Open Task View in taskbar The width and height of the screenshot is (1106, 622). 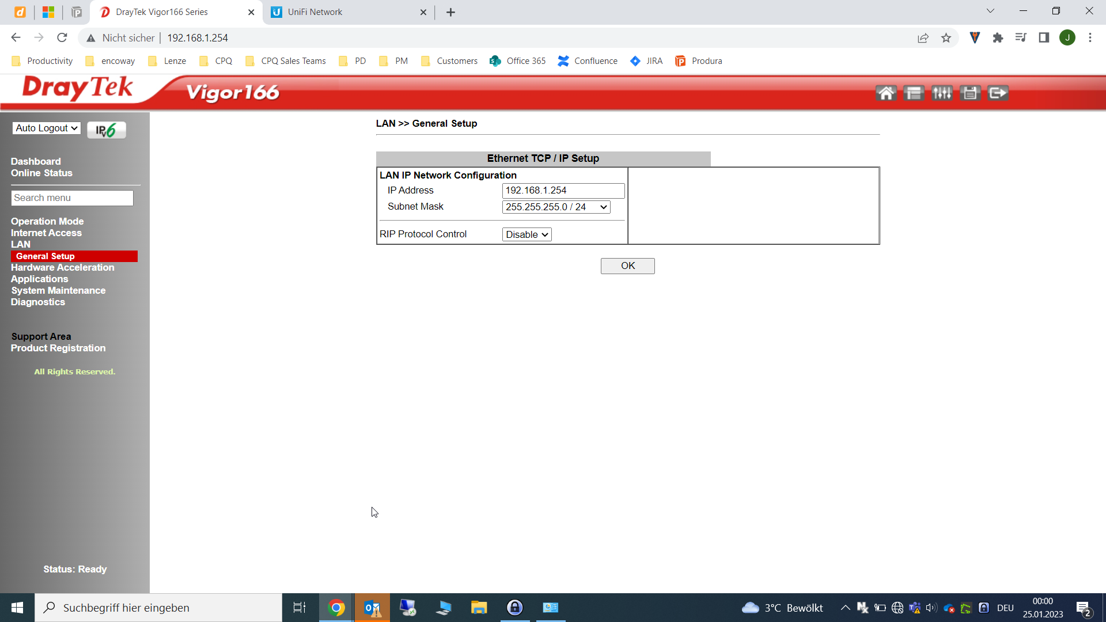[300, 608]
